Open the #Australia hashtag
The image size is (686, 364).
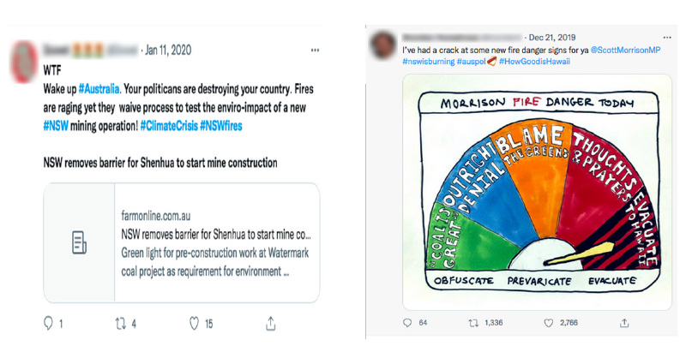[101, 90]
